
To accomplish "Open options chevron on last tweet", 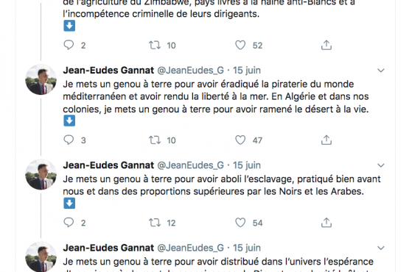I will [x=381, y=248].
